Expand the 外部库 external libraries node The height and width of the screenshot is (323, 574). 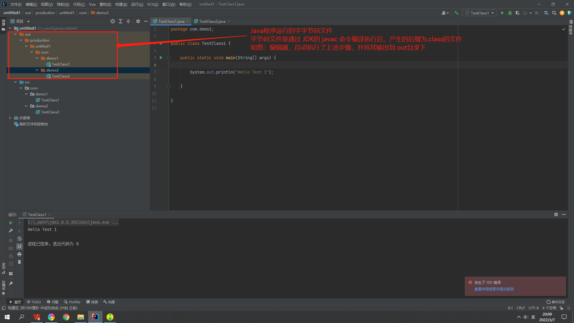coord(10,118)
